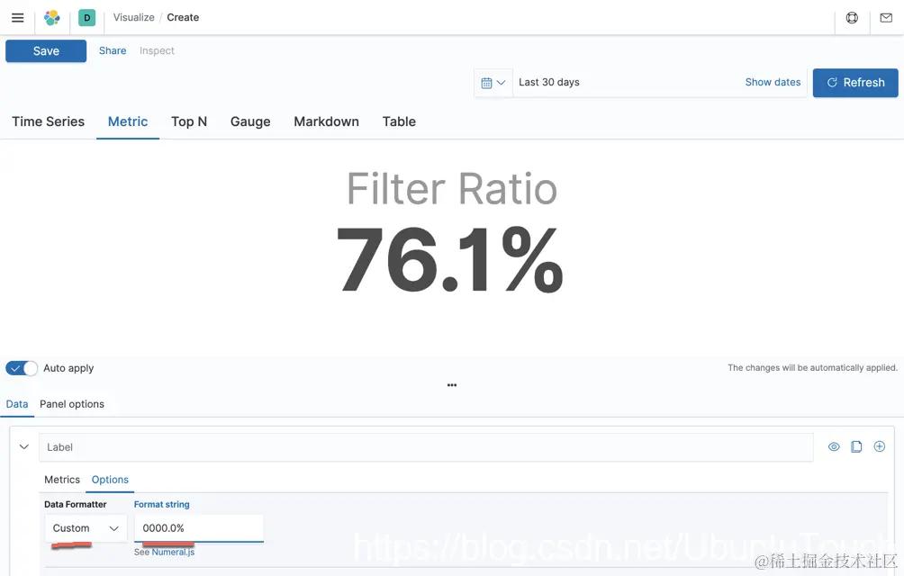Switch to the Markdown tab
This screenshot has height=576, width=904.
tap(326, 121)
